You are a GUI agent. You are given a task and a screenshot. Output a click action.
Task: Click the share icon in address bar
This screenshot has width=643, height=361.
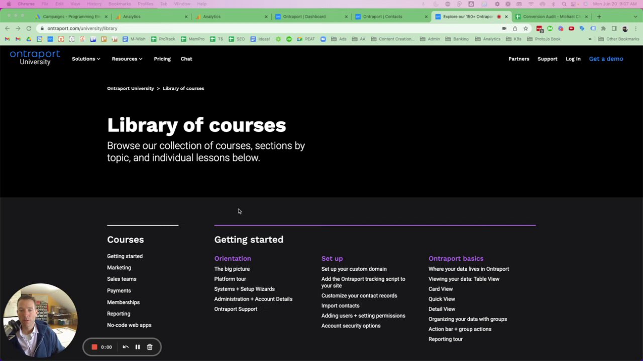click(515, 29)
